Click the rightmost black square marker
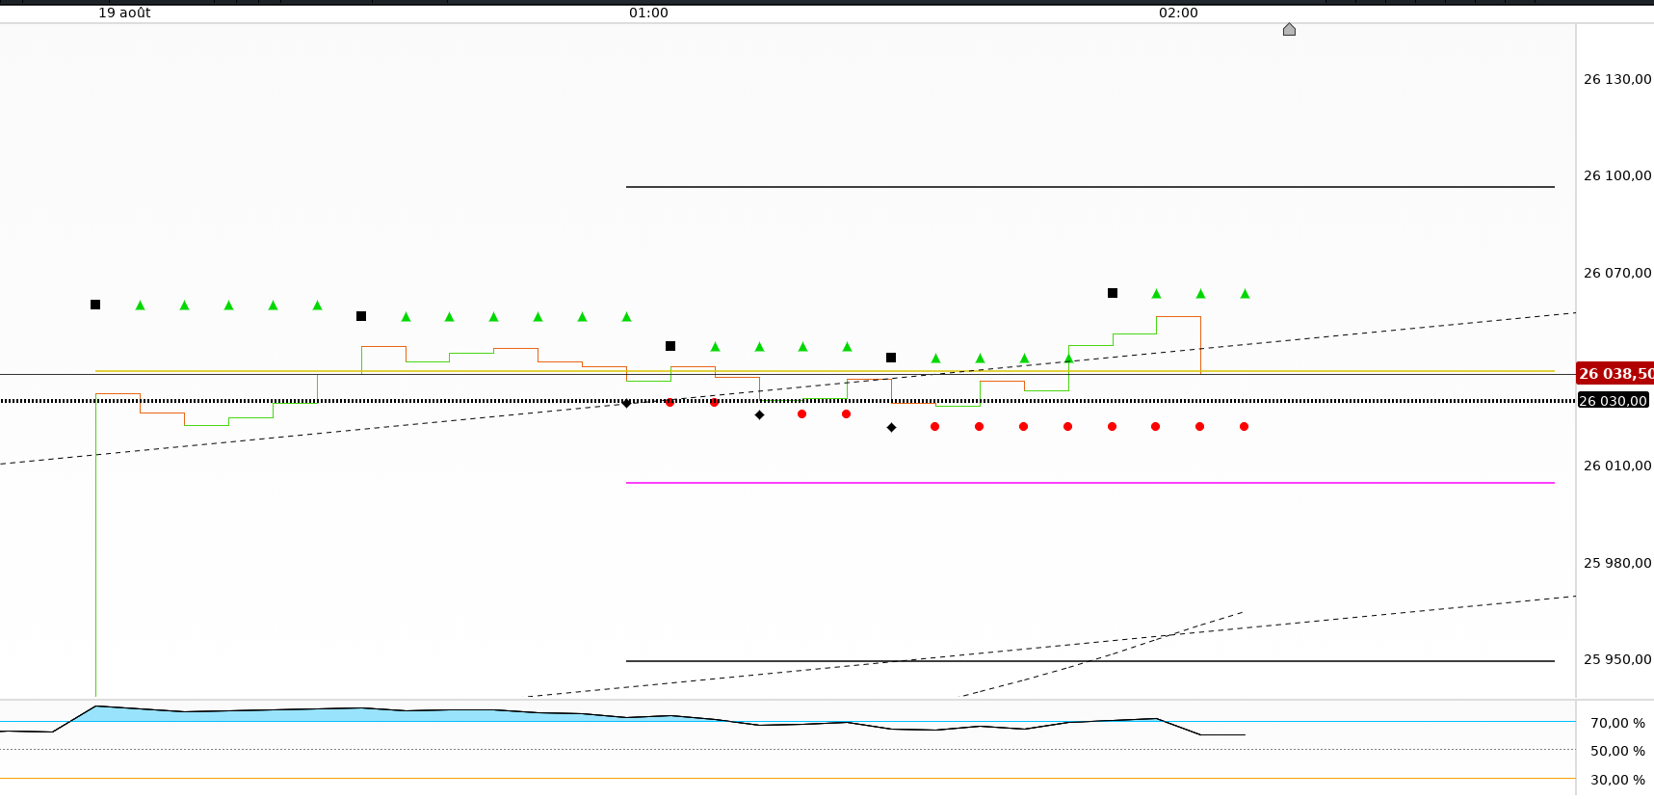Image resolution: width=1654 pixels, height=799 pixels. coord(1113,293)
